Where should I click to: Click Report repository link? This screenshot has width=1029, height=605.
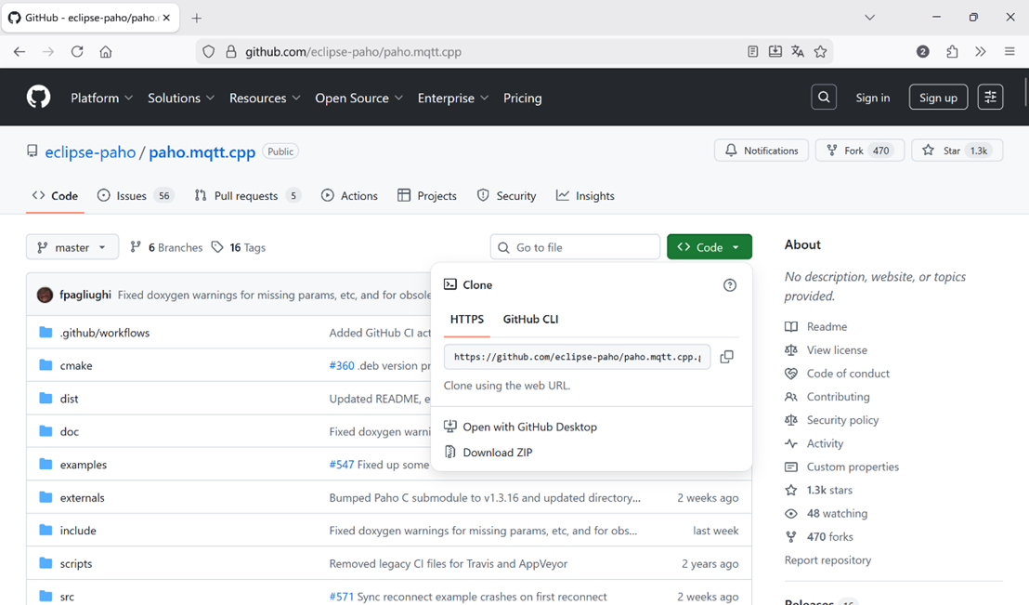[x=828, y=560]
